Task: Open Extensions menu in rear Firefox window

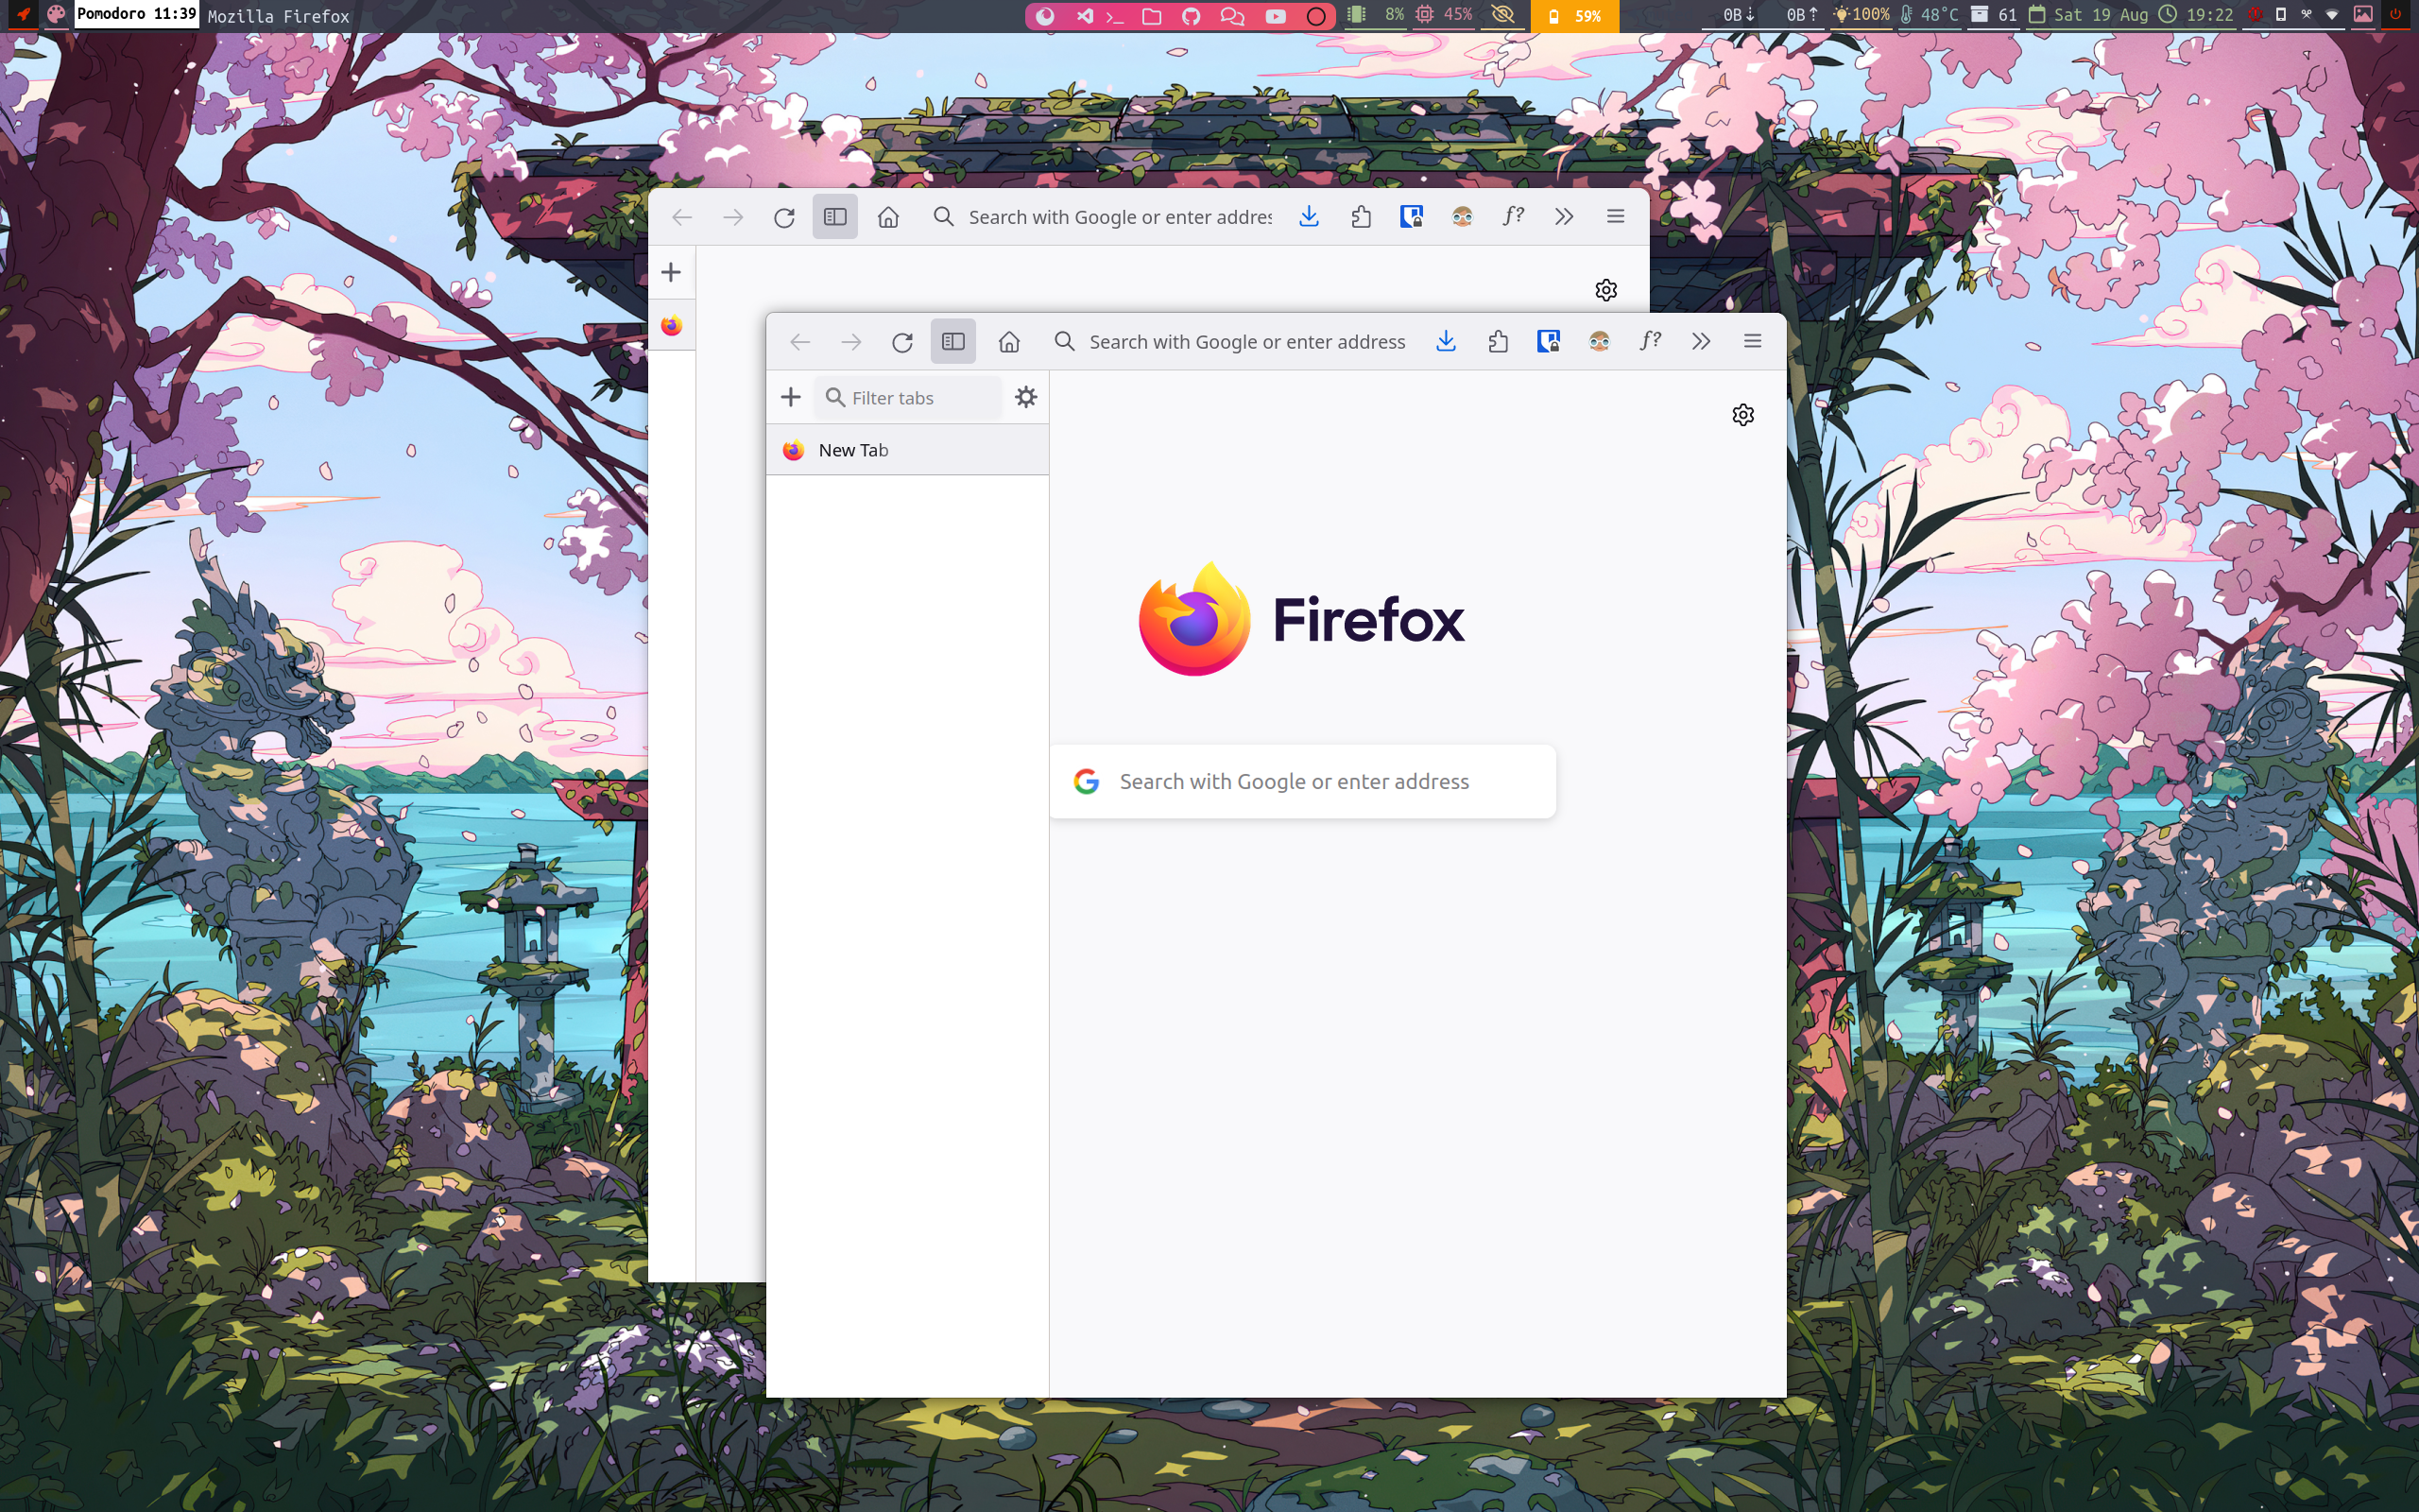Action: click(1361, 217)
